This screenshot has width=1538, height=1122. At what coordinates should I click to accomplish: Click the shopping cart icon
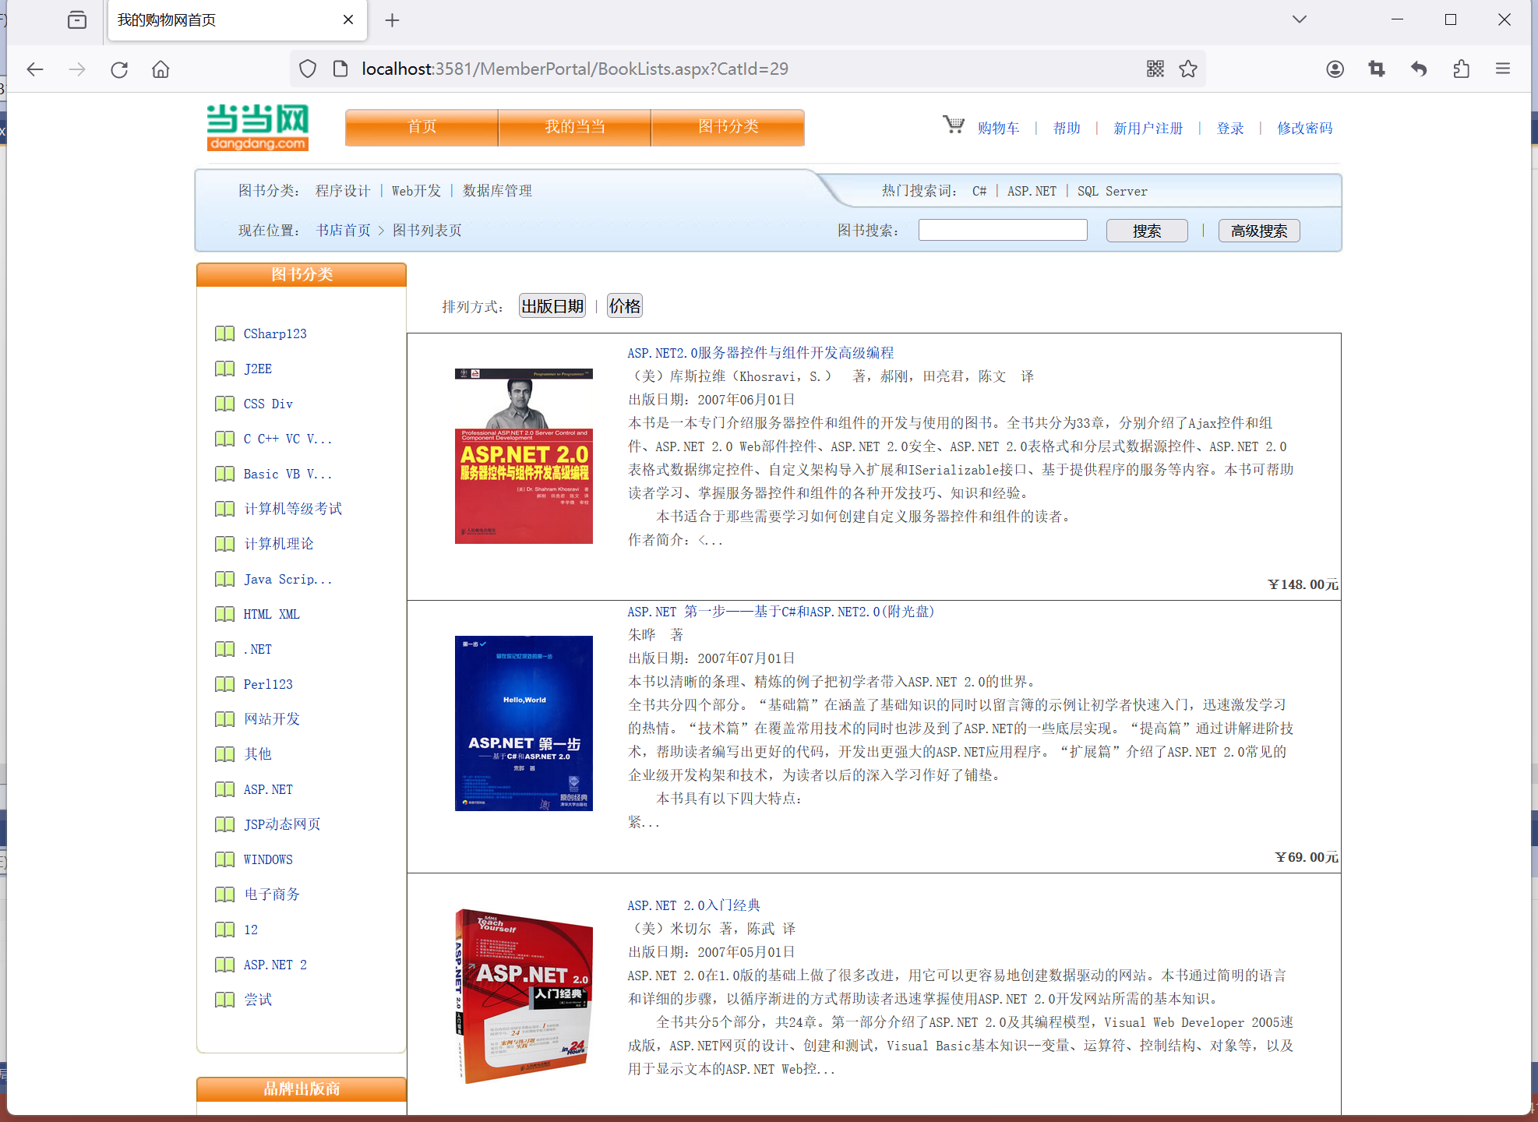click(x=953, y=125)
